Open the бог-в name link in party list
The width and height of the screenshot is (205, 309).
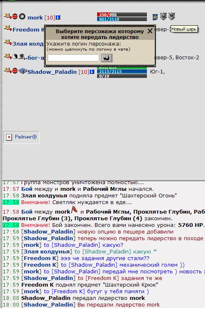[x=36, y=58]
